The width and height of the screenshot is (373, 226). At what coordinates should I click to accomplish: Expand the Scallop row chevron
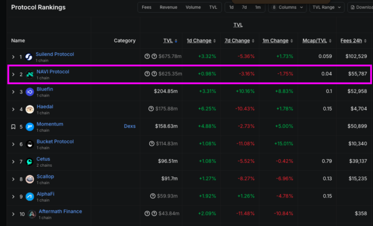pos(13,180)
